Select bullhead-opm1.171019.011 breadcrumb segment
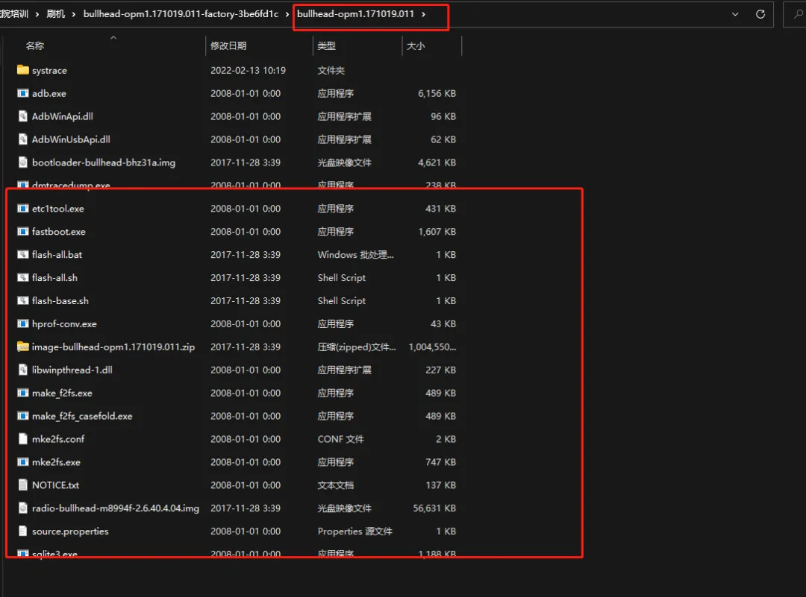The width and height of the screenshot is (806, 597). (x=355, y=14)
